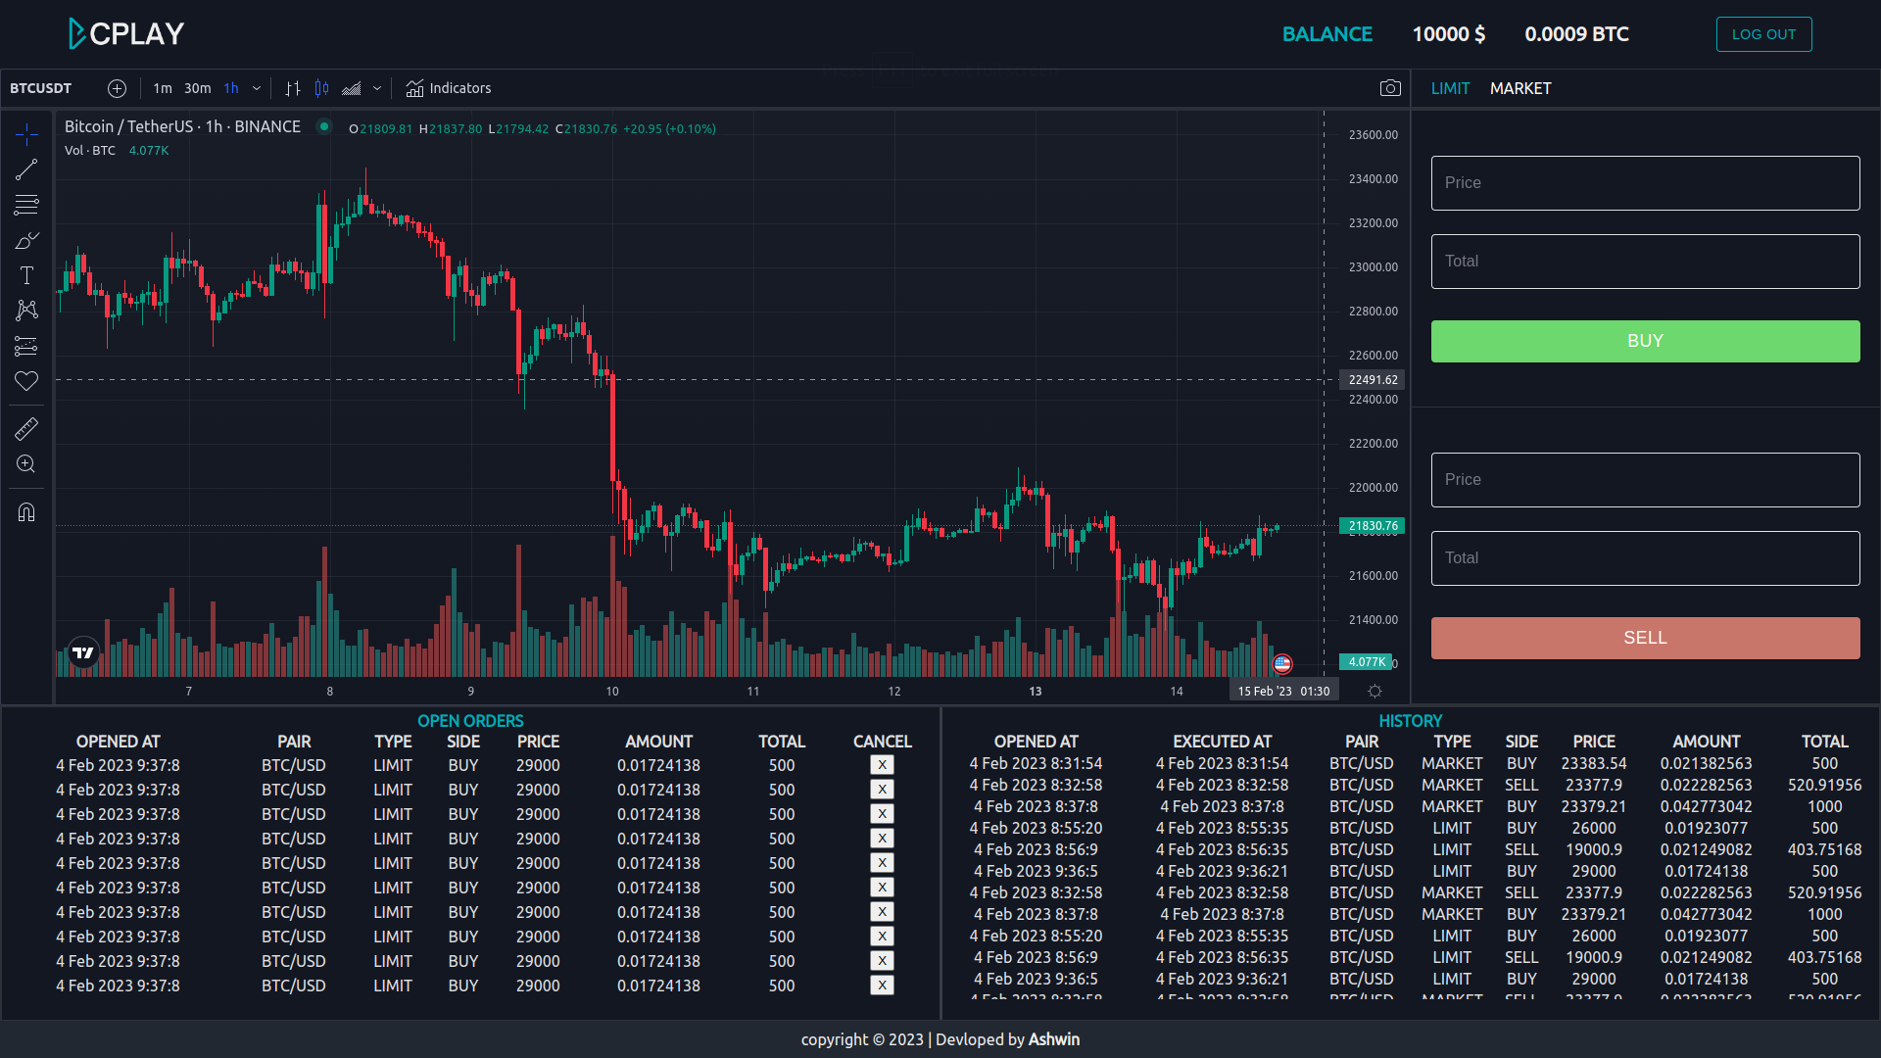
Task: Click the ruler measure tool
Action: click(26, 428)
